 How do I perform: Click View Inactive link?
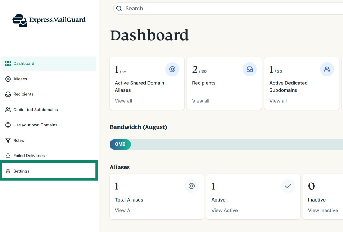point(323,210)
